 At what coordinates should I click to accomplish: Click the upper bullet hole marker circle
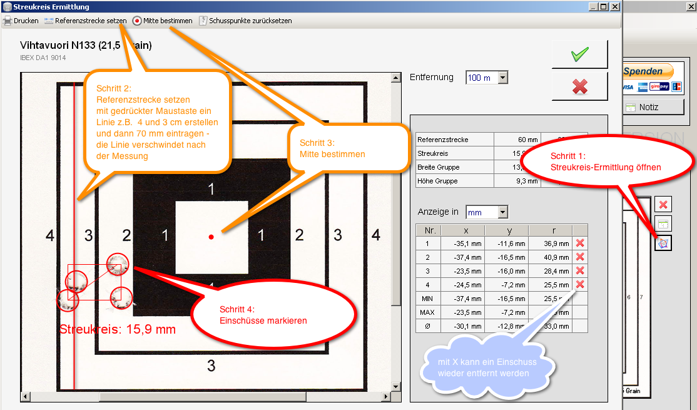(x=118, y=264)
